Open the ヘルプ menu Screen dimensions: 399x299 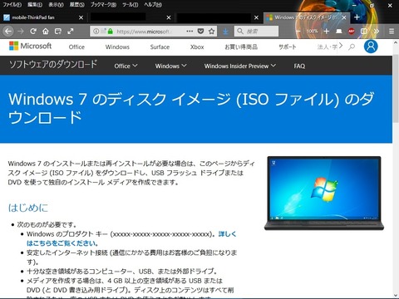point(153,5)
